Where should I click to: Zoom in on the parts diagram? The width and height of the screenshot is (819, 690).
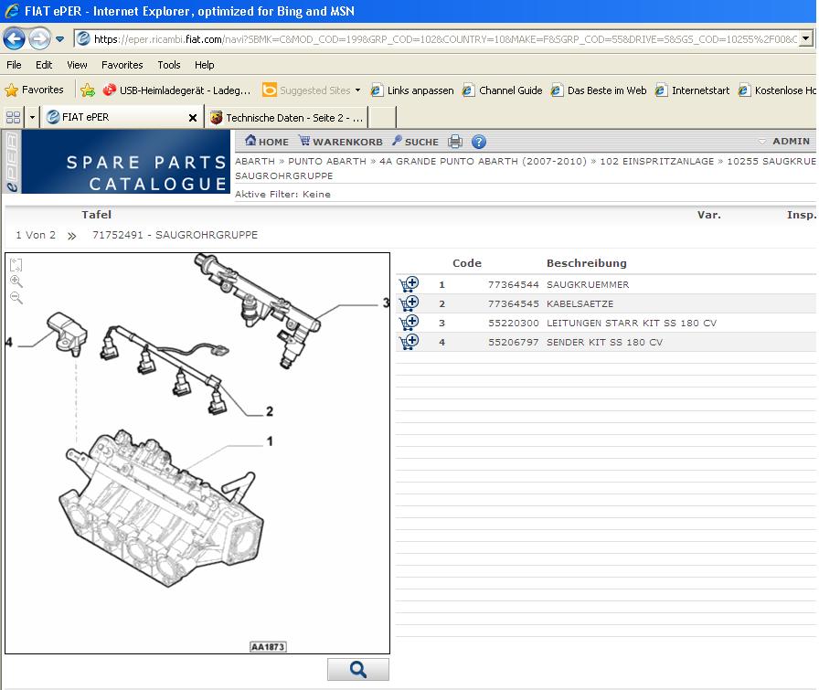16,281
